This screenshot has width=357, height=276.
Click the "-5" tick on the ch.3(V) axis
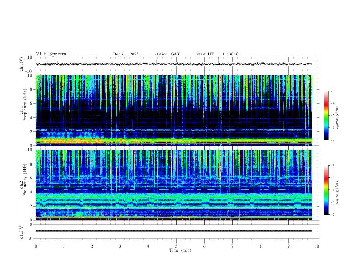point(31,239)
